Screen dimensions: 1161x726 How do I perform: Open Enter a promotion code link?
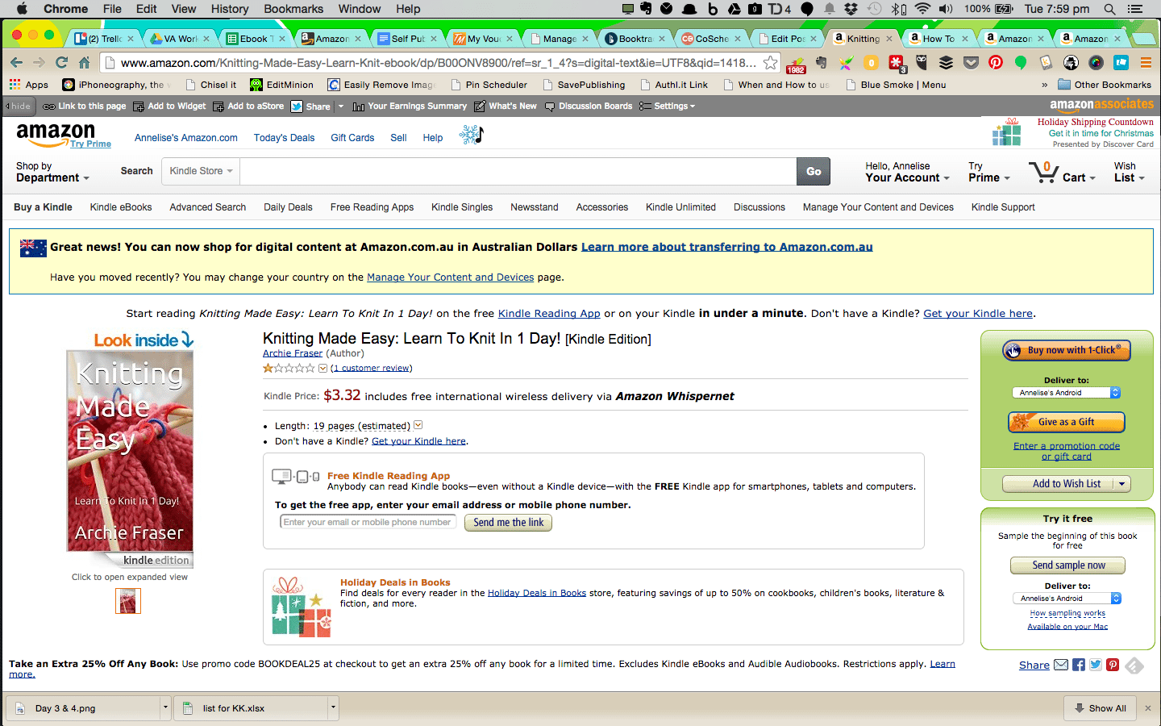click(1067, 451)
